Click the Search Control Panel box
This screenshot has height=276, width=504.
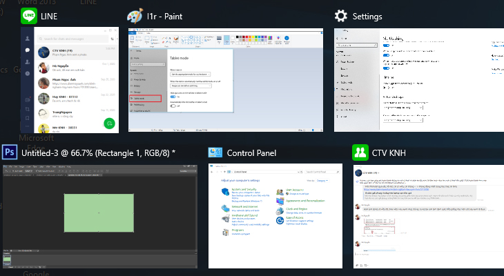click(322, 172)
